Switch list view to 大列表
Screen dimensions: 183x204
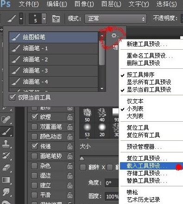[135, 116]
